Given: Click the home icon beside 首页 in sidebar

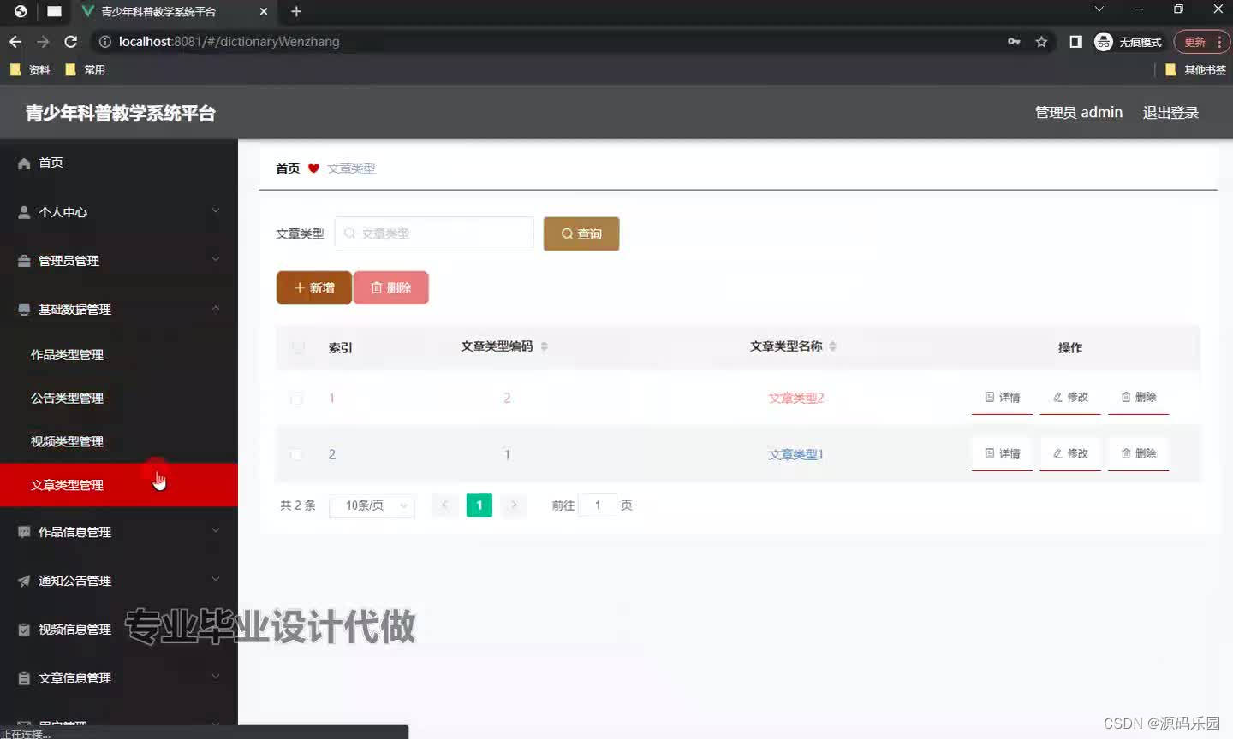Looking at the screenshot, I should click(25, 163).
